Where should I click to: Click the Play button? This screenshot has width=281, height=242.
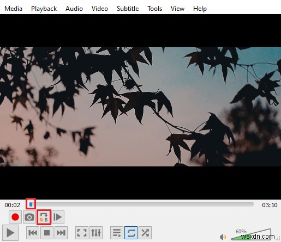10,233
